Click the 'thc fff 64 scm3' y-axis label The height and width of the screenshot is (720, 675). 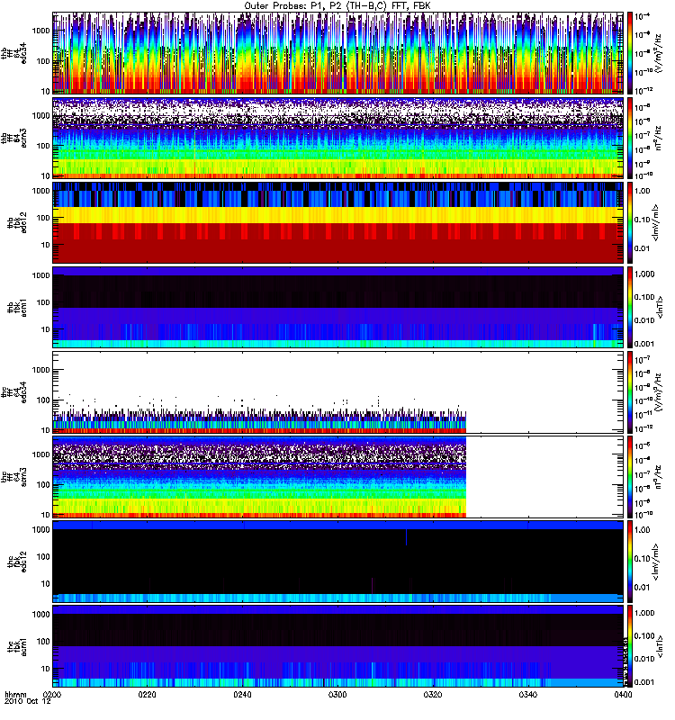pos(14,477)
